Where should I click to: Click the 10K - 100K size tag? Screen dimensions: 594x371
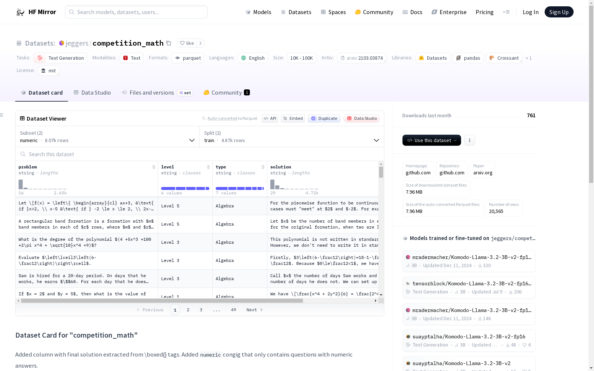pos(301,58)
